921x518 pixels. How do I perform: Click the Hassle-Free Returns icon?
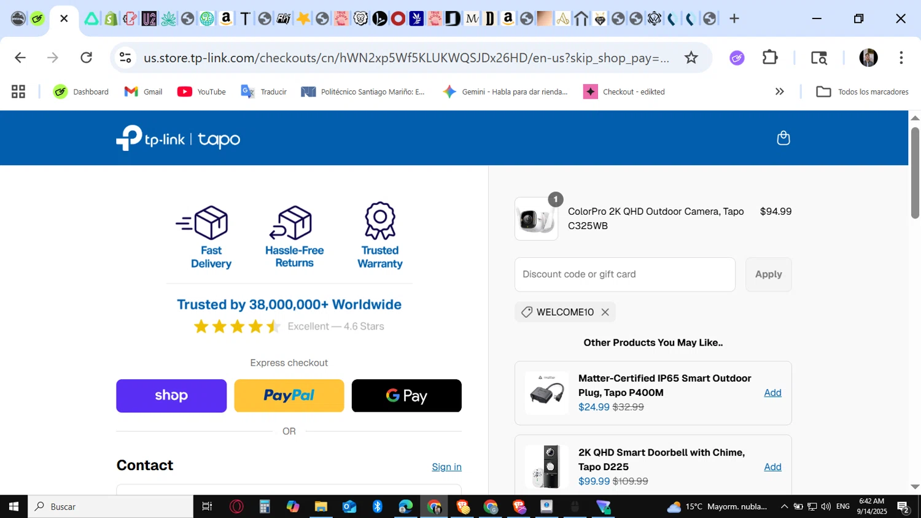(x=291, y=223)
